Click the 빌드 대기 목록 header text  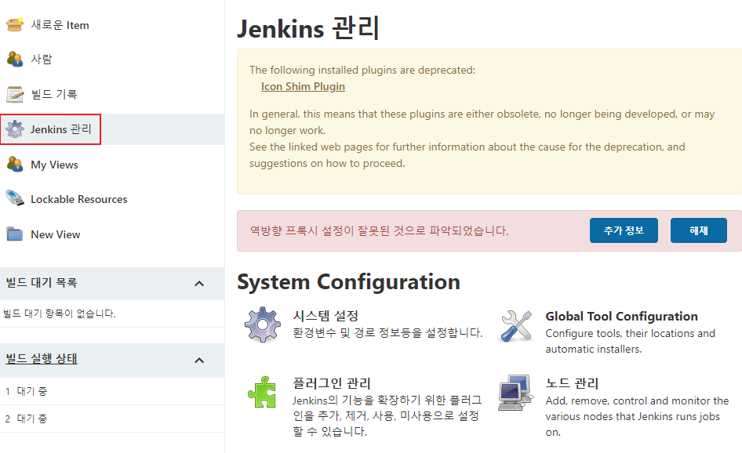point(41,282)
